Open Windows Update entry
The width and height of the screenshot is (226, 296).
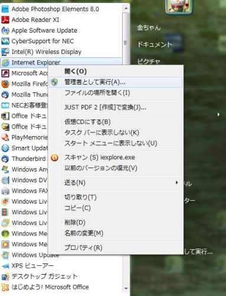tap(61, 256)
